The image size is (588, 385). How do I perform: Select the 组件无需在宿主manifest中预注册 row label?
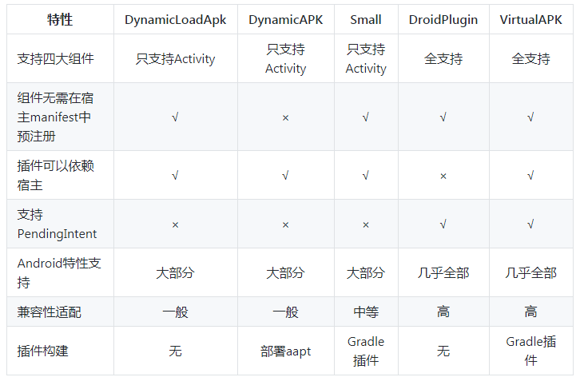click(x=55, y=117)
